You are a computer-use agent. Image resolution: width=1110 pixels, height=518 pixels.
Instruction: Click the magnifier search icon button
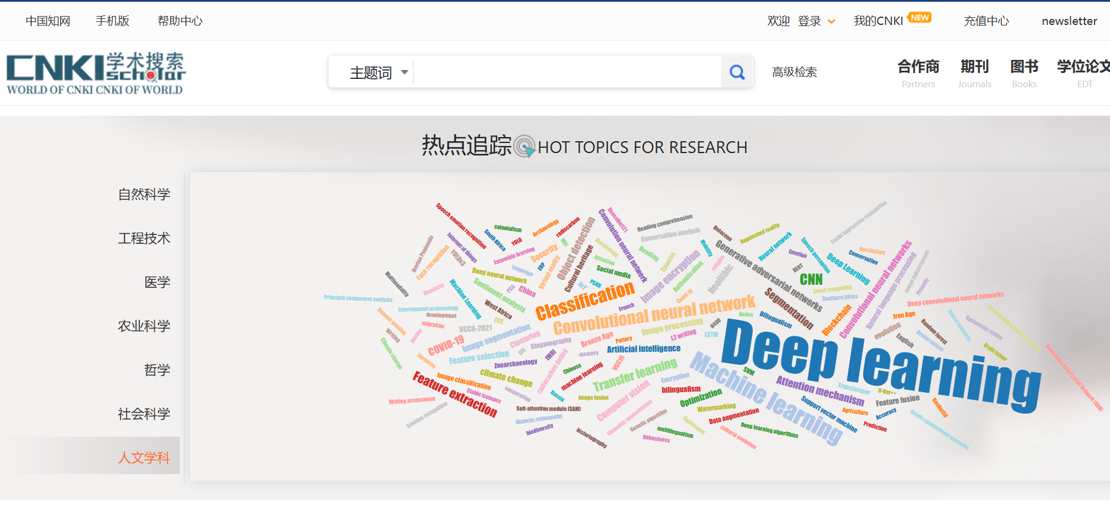(x=737, y=72)
